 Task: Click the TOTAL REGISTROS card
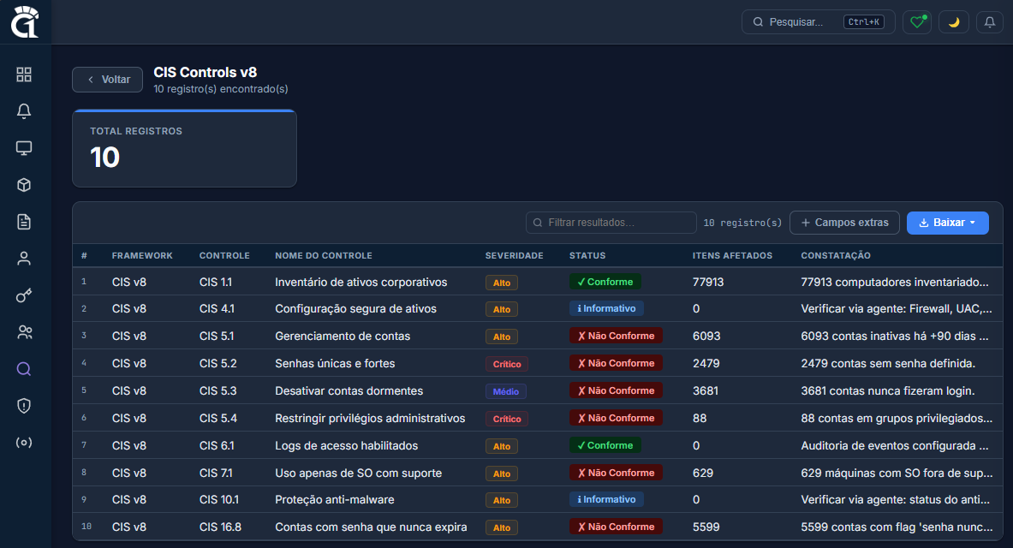(185, 149)
